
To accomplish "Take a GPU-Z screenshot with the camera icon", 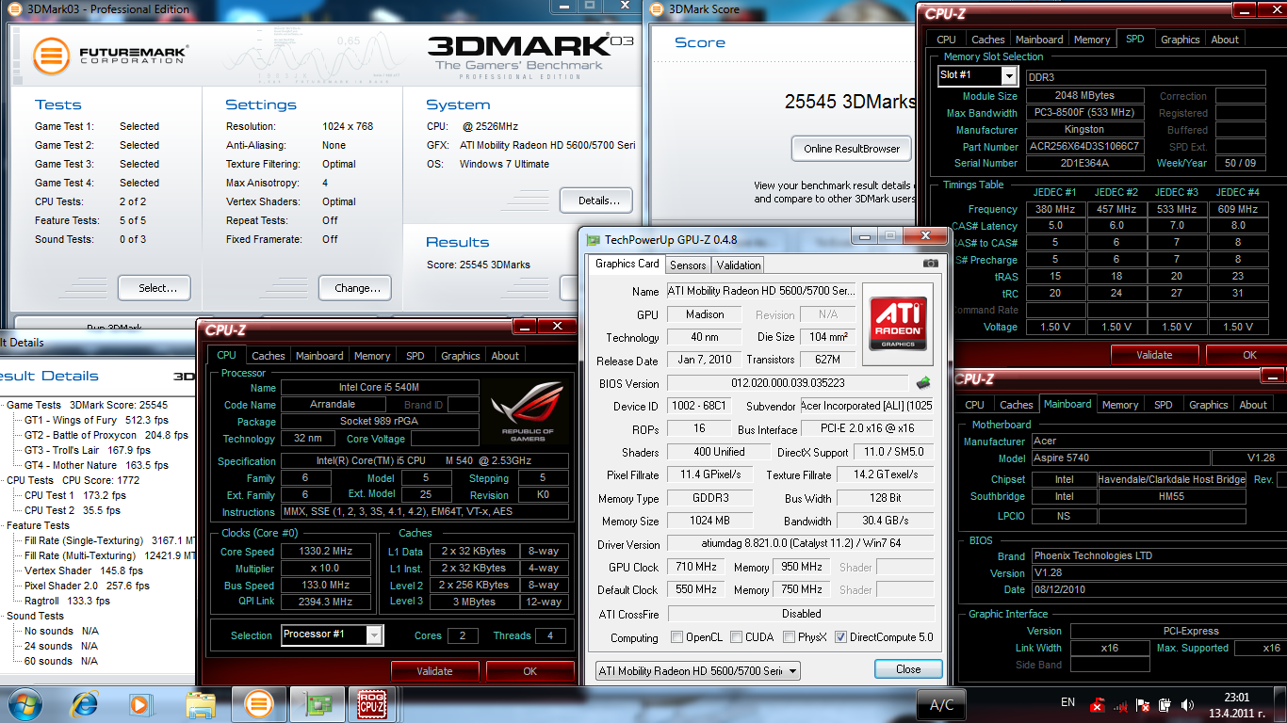I will (931, 264).
